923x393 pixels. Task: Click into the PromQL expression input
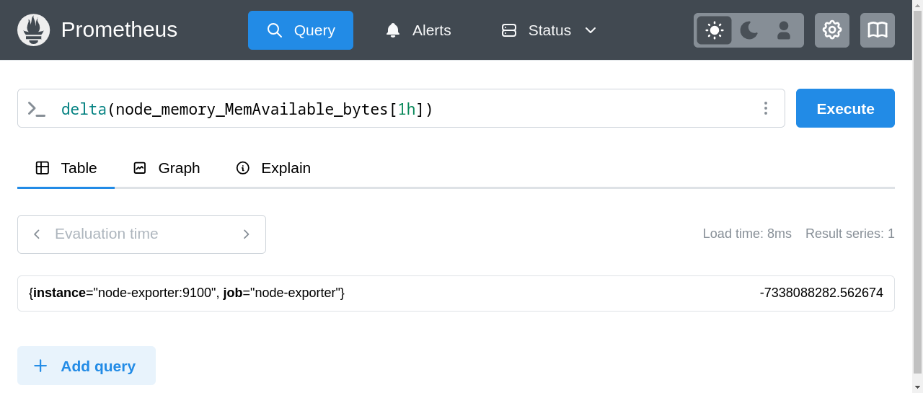pyautogui.click(x=400, y=109)
